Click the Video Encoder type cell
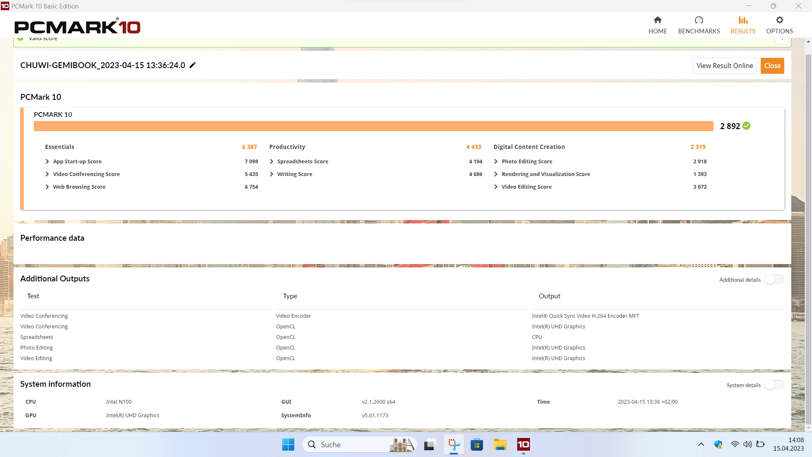 click(x=293, y=316)
